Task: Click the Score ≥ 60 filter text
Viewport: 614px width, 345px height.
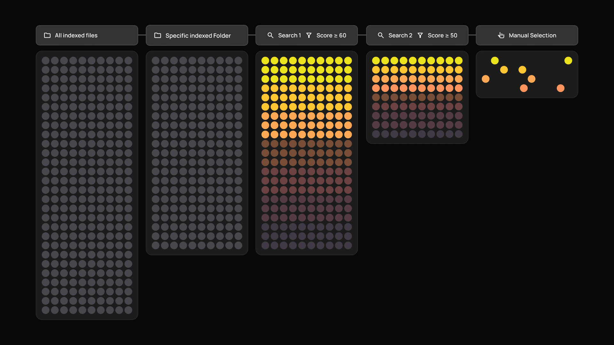Action: [331, 35]
